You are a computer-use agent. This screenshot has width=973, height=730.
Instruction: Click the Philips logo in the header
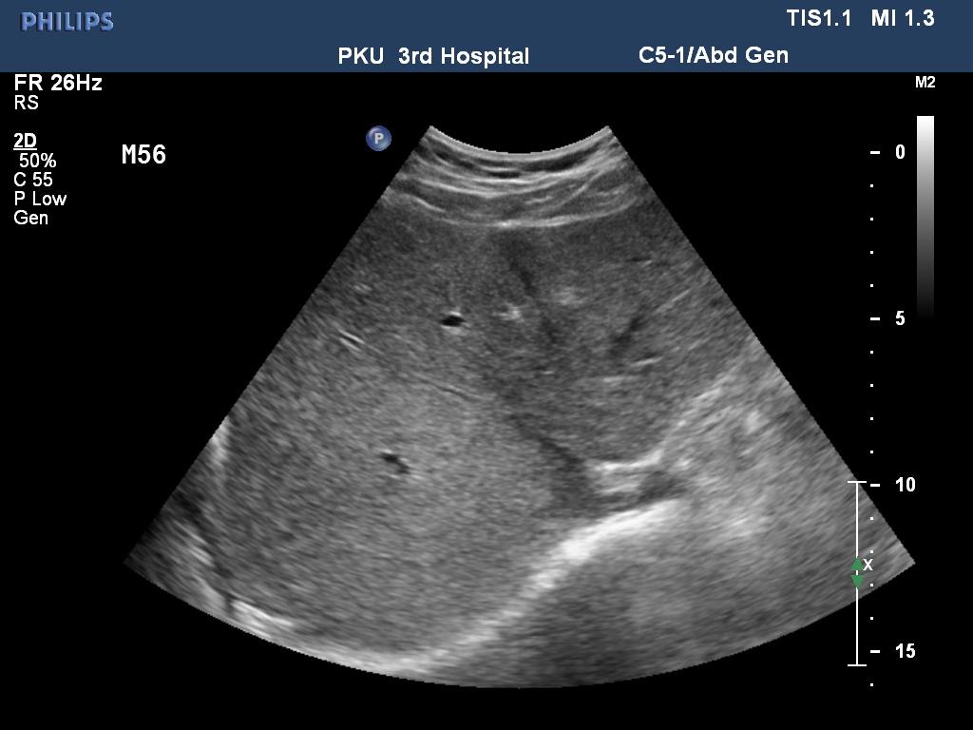click(67, 22)
